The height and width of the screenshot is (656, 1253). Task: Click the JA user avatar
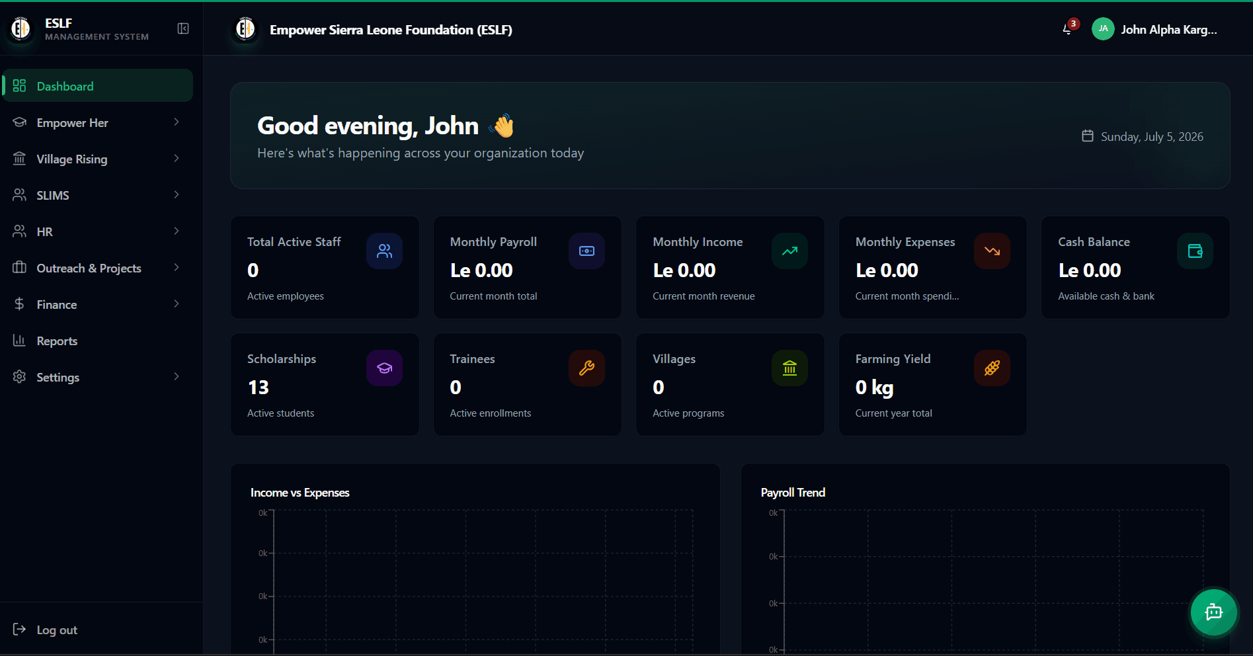[1103, 28]
